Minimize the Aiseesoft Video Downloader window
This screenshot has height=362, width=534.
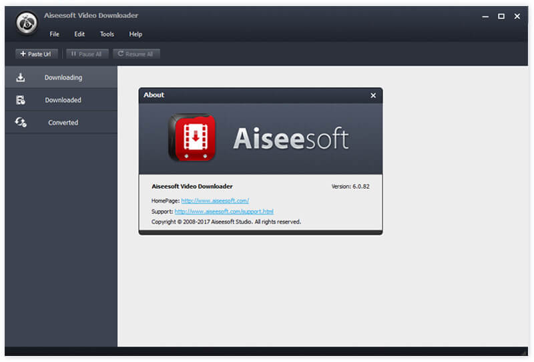[486, 16]
